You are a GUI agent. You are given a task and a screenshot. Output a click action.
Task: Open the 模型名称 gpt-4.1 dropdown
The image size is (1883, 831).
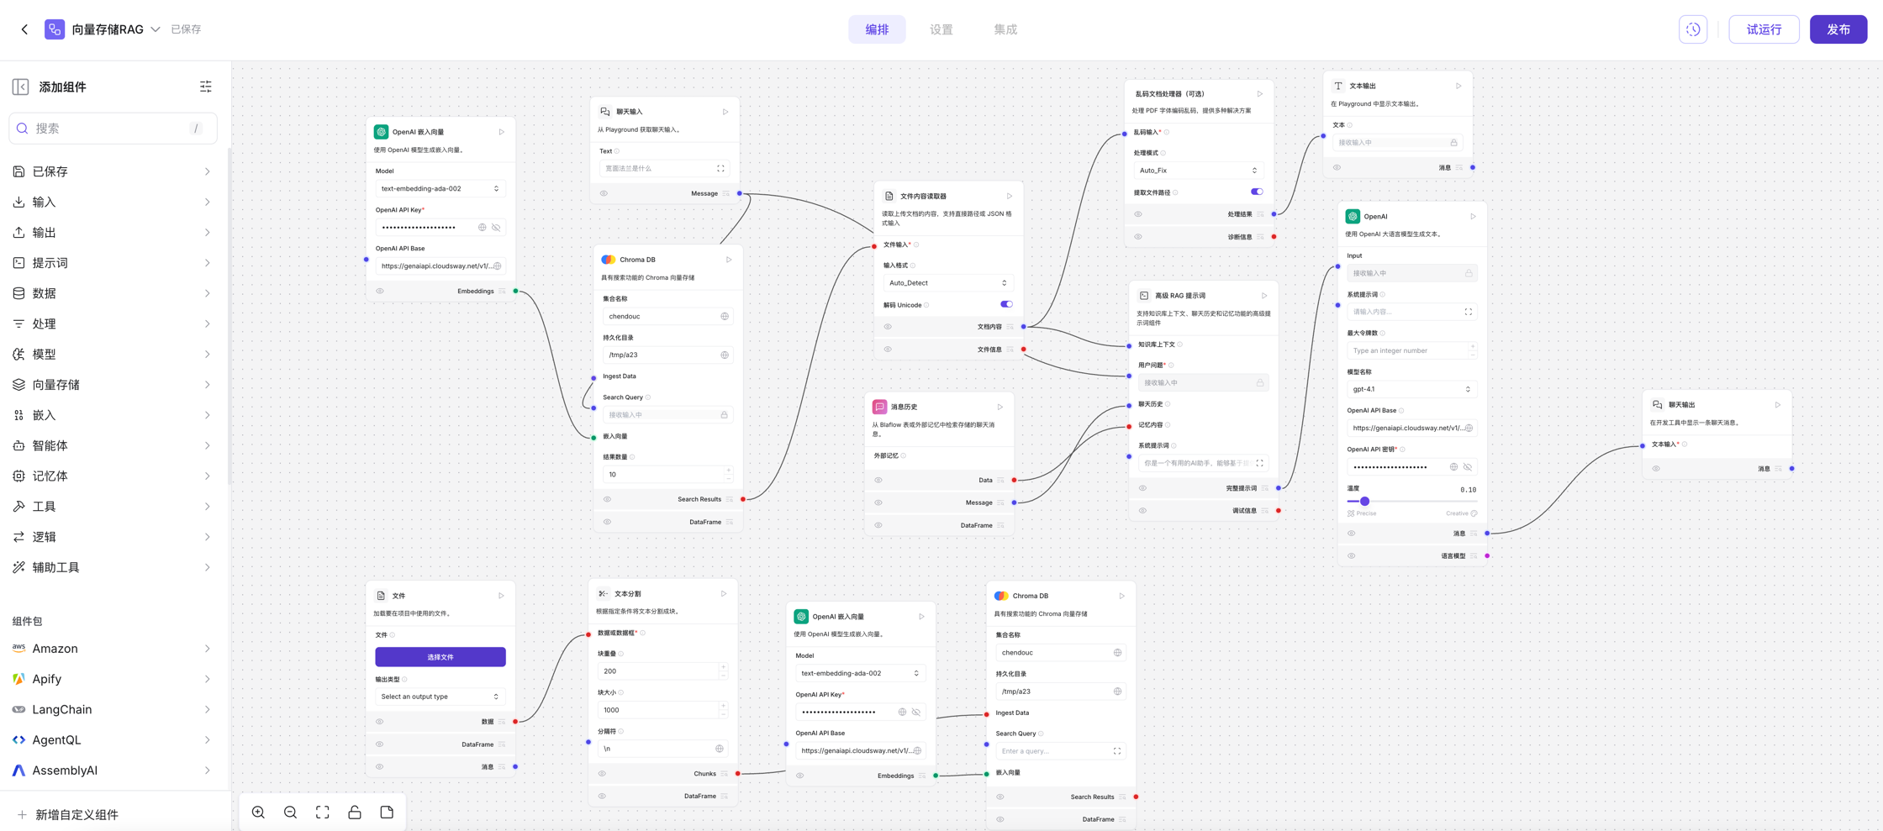click(x=1411, y=389)
